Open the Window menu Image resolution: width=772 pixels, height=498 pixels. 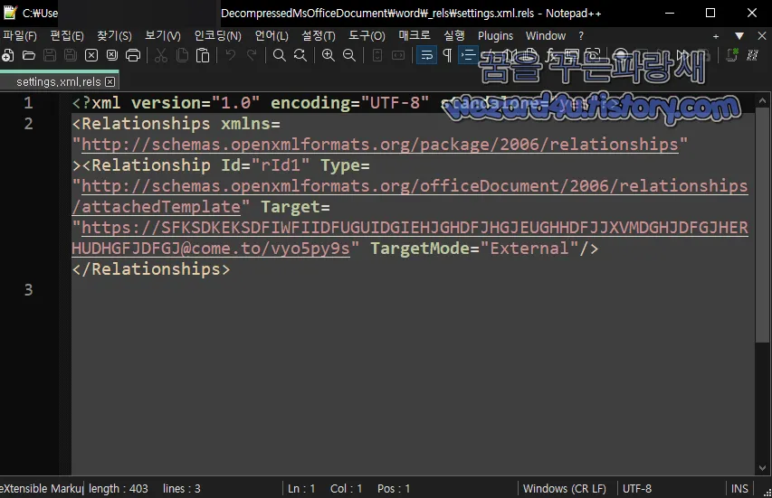546,36
